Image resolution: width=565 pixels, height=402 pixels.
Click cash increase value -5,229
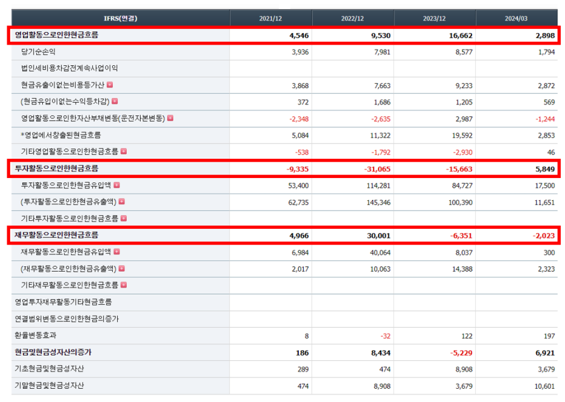pyautogui.click(x=461, y=353)
